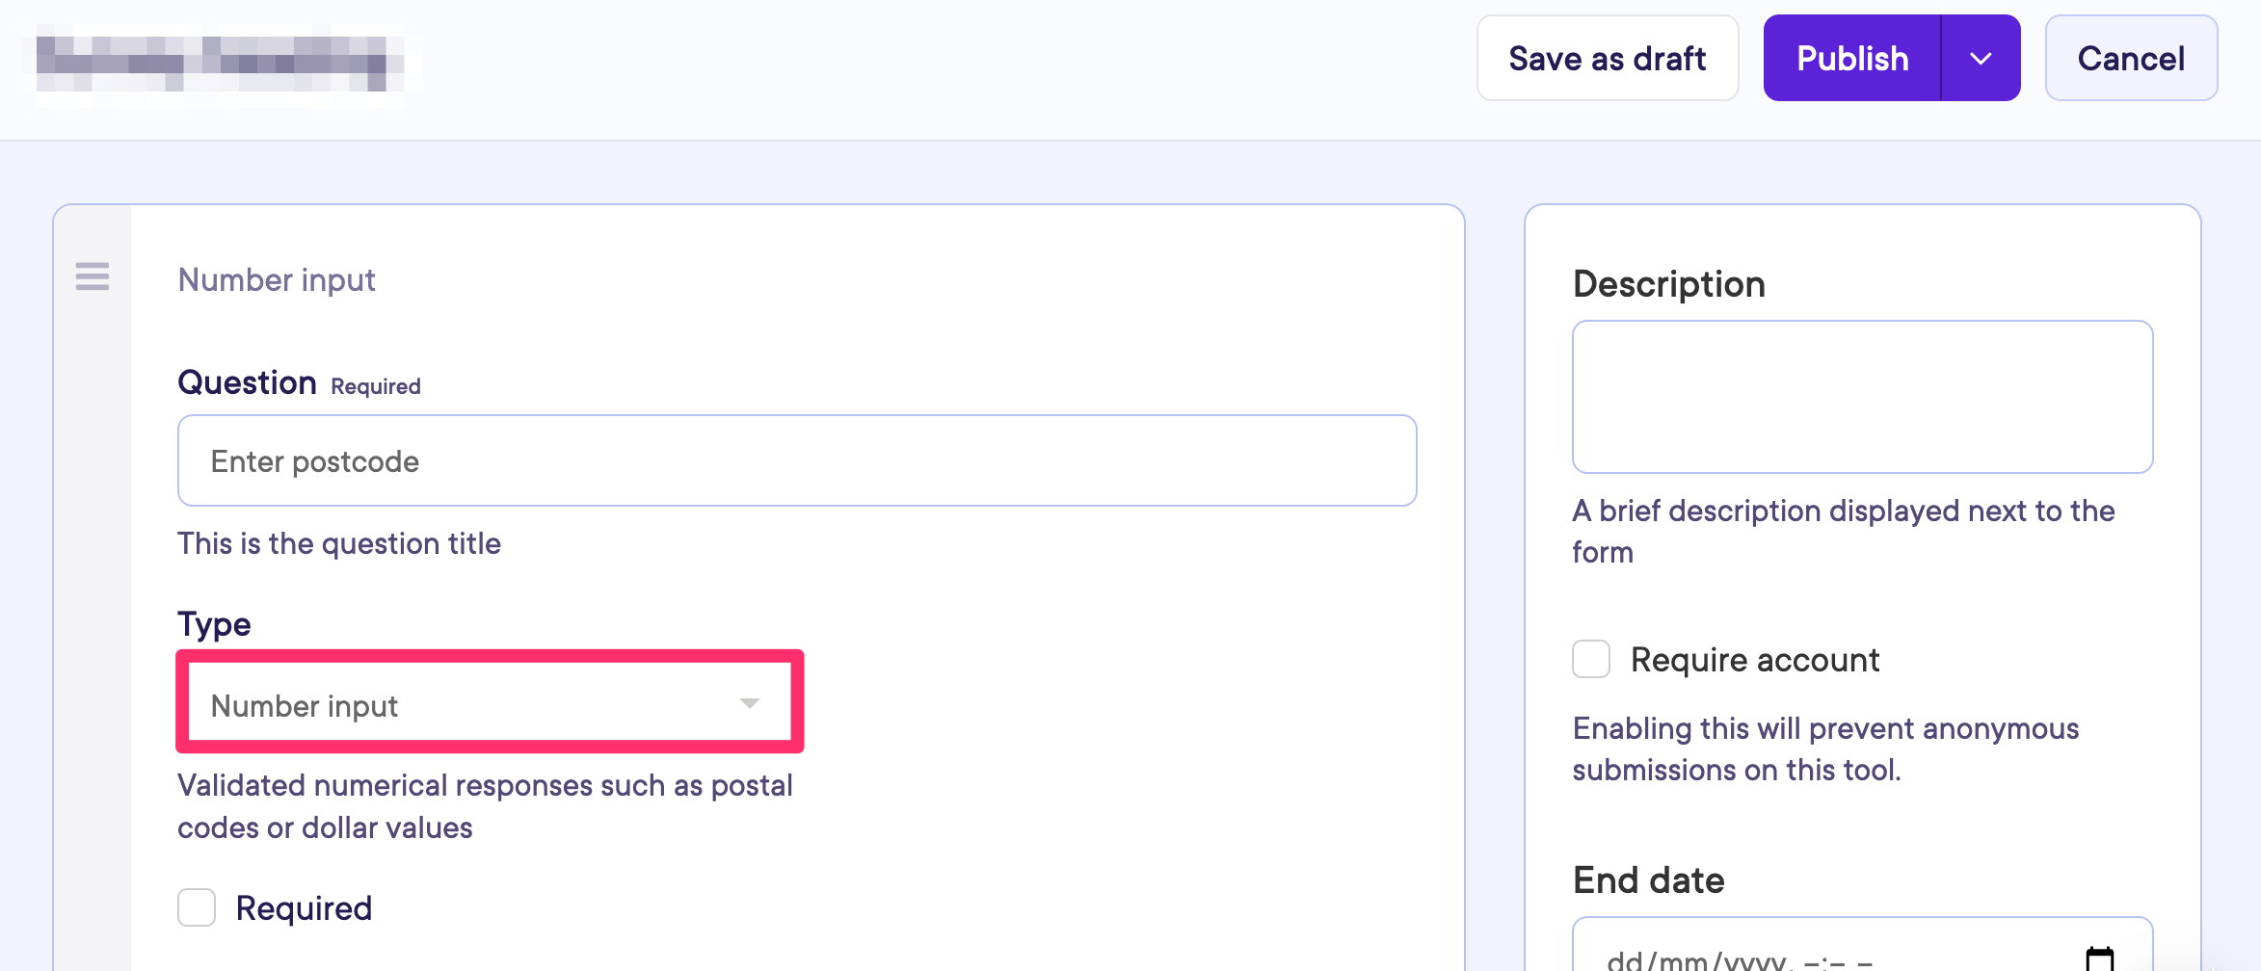
Task: Click the Type field label
Action: tap(214, 624)
